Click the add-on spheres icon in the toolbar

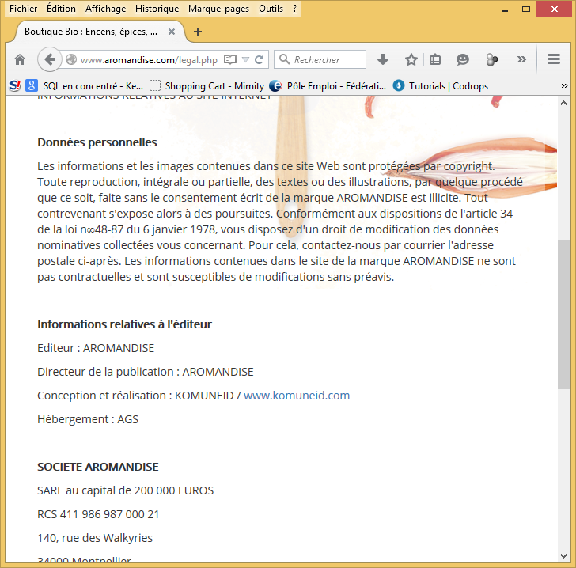(491, 59)
